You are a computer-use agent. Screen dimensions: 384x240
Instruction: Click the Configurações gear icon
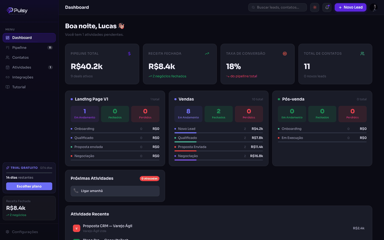pyautogui.click(x=7, y=232)
